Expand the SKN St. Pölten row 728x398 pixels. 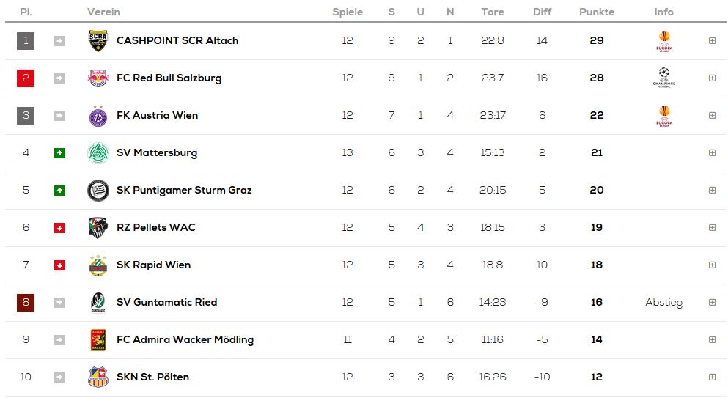coord(712,377)
